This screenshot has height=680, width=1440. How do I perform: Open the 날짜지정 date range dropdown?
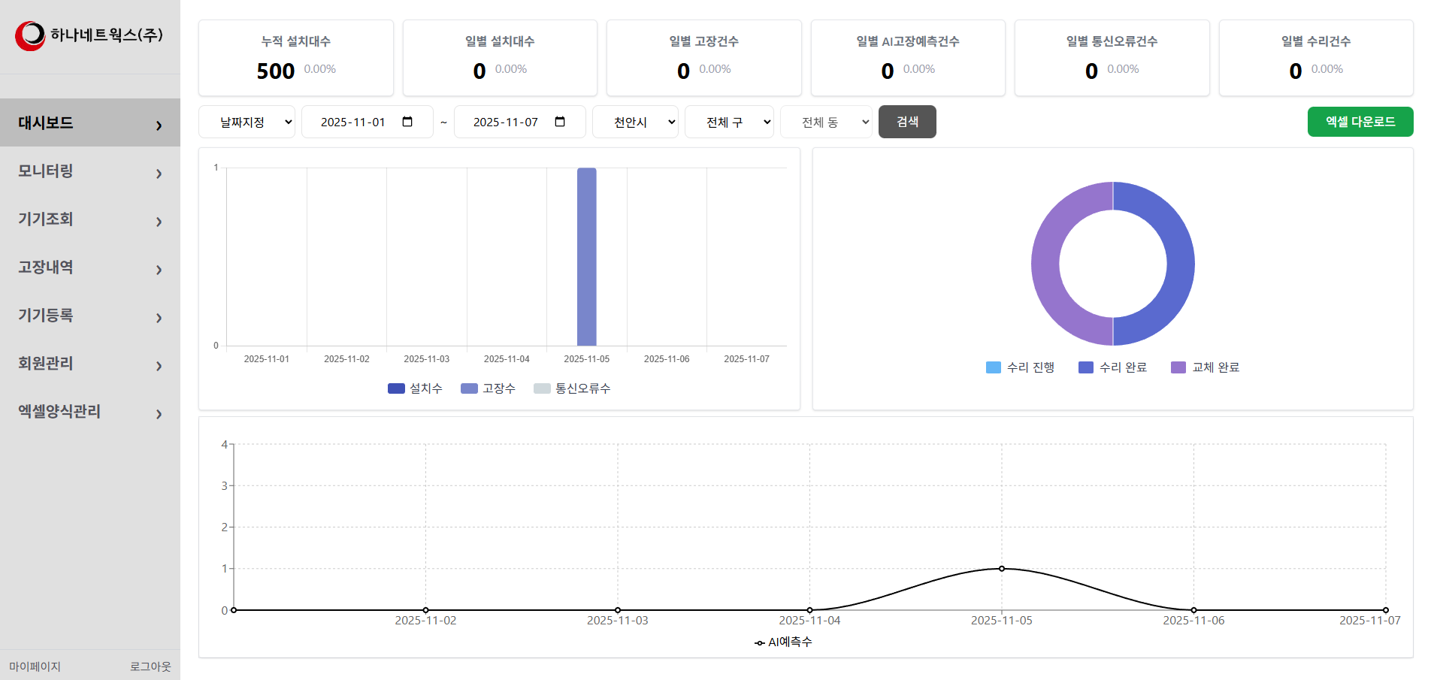247,122
